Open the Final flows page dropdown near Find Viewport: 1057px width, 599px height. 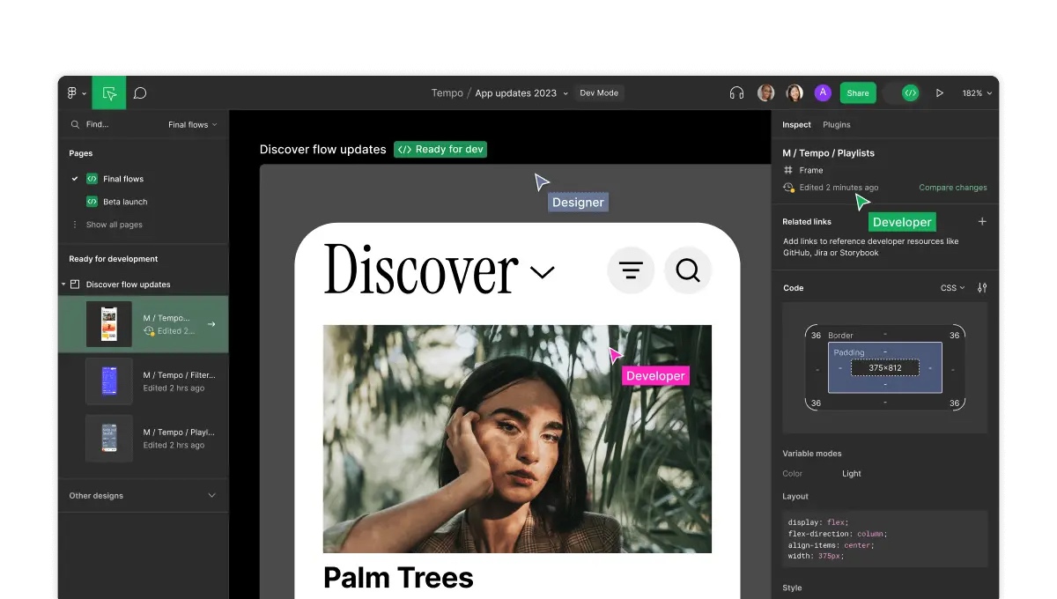pyautogui.click(x=192, y=125)
